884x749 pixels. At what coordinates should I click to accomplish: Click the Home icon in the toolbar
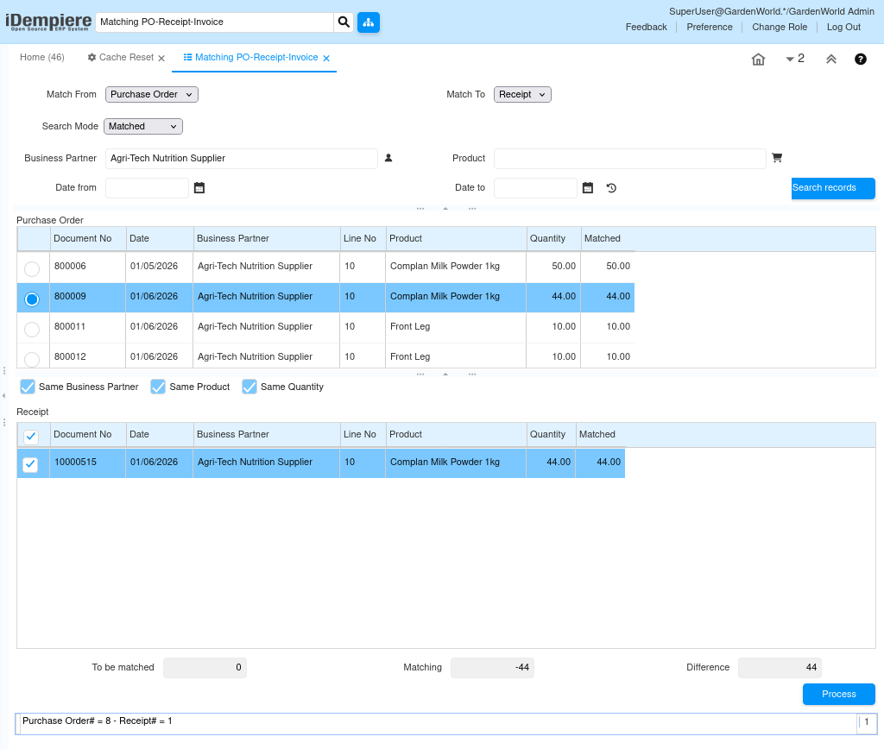(x=758, y=60)
